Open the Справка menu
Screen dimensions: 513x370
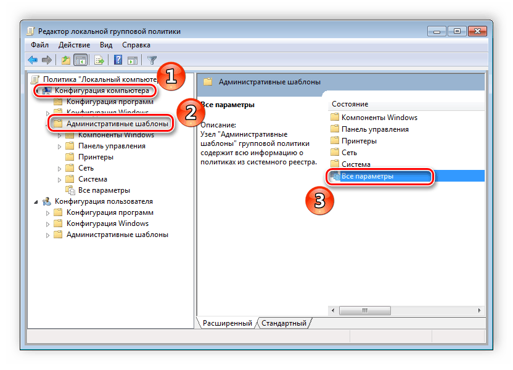click(x=136, y=45)
